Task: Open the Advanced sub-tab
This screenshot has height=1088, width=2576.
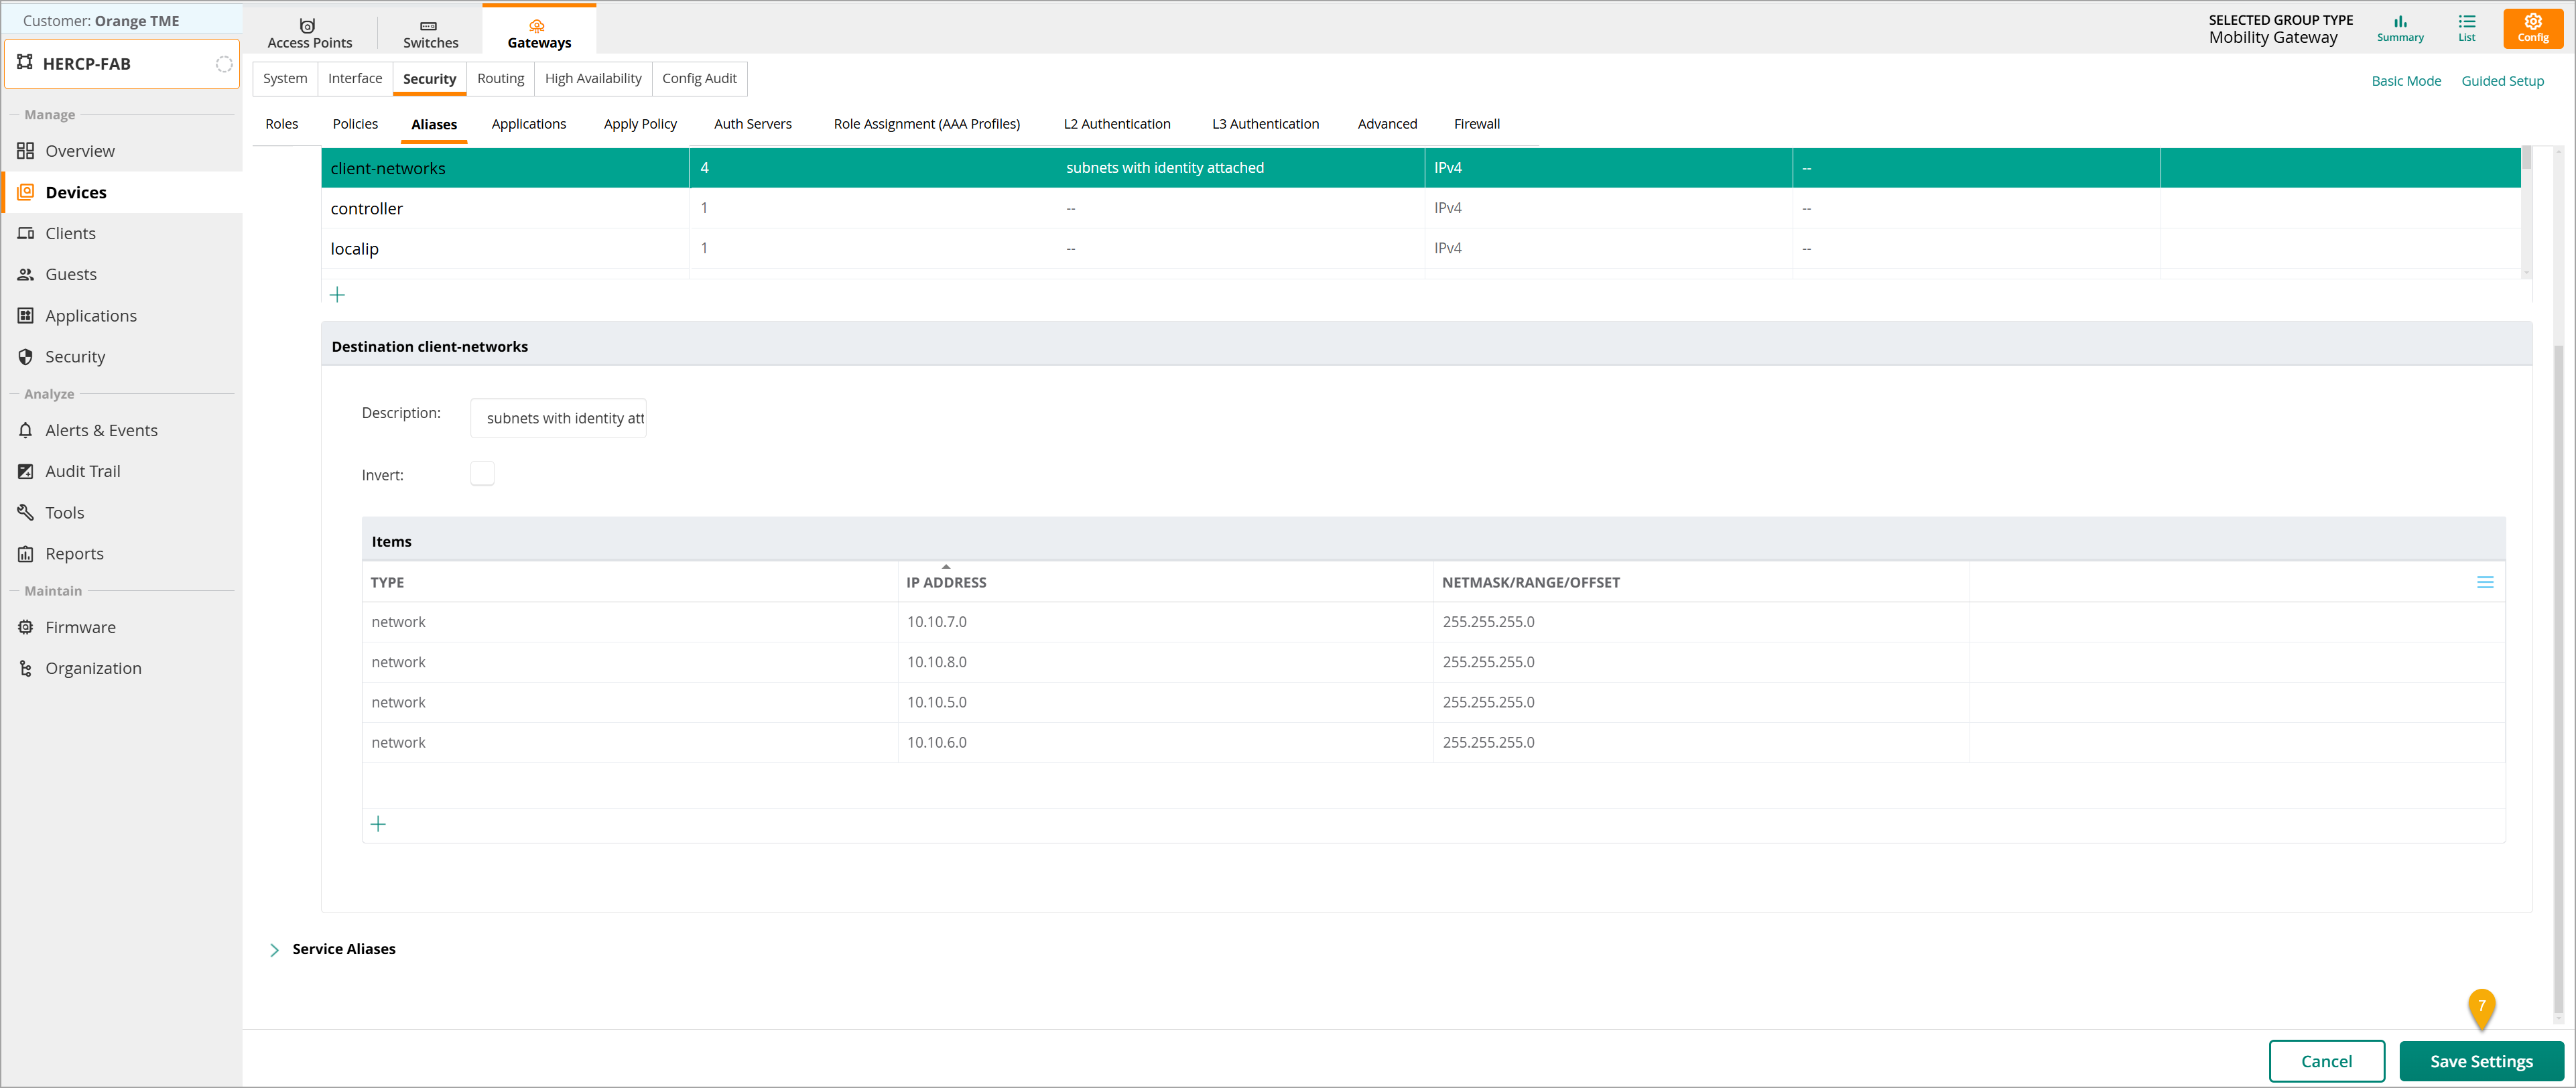Action: pos(1387,124)
